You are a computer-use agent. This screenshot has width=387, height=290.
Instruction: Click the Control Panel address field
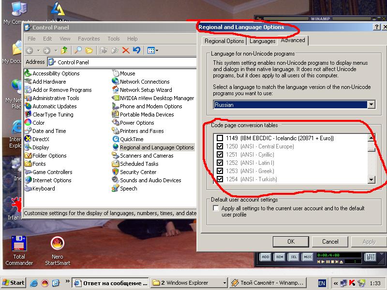click(122, 62)
